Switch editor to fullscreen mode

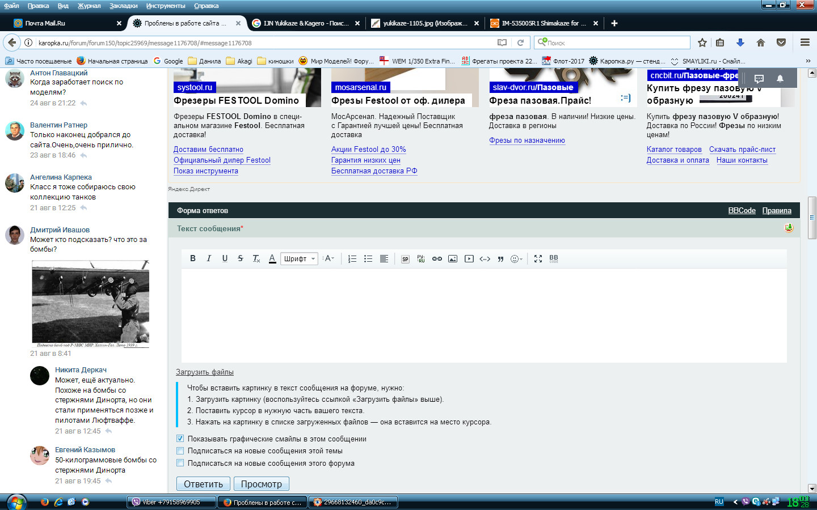coord(538,258)
